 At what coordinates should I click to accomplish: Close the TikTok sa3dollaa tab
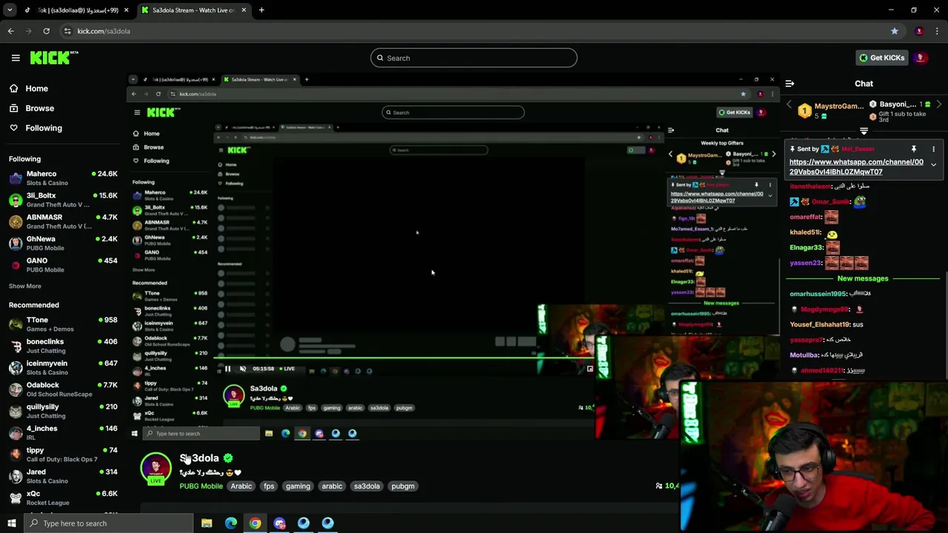(x=127, y=10)
